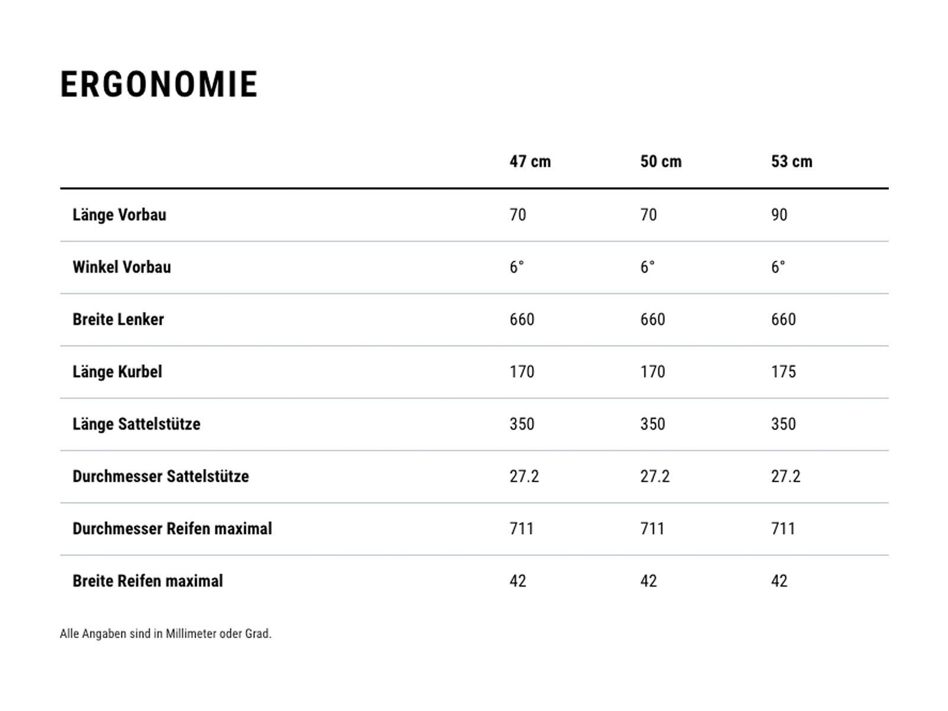Viewport: 948px width, 711px height.
Task: Click the ERGONOMIE heading
Action: tap(159, 84)
